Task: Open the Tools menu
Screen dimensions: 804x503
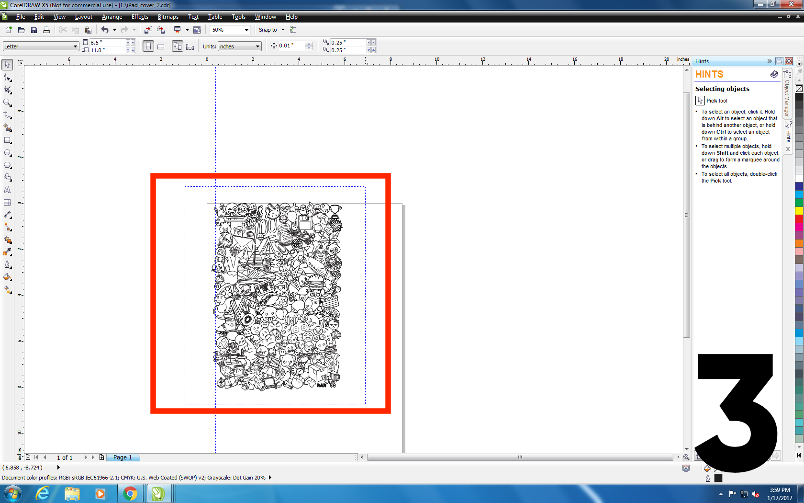Action: (x=238, y=17)
